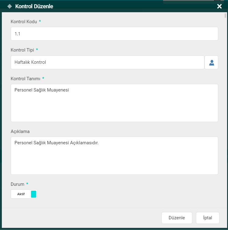Click the Kontrol Tanımı label
This screenshot has height=230, width=228.
(25, 79)
